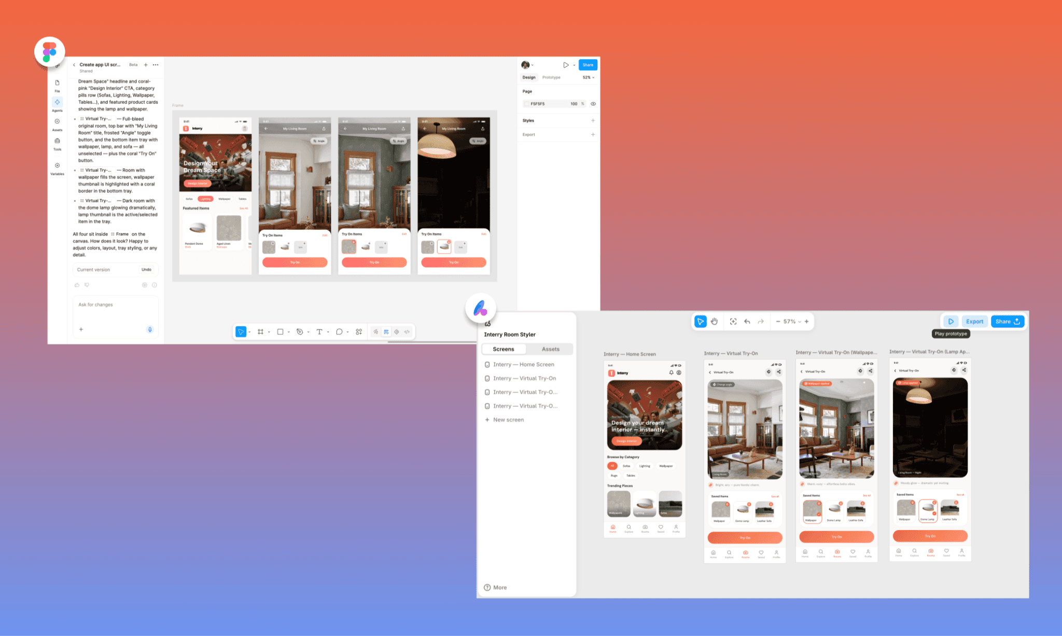
Task: Give thumbs up on the agent response
Action: (77, 285)
